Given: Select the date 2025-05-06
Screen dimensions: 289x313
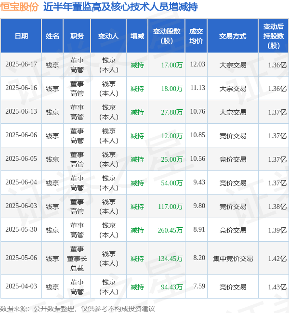Looking at the screenshot, I should tap(21, 258).
